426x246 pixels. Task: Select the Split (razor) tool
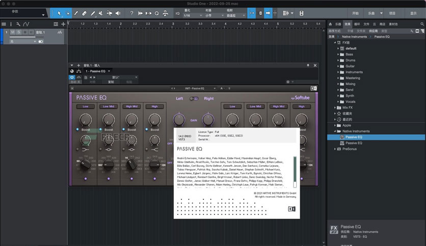pyautogui.click(x=76, y=13)
